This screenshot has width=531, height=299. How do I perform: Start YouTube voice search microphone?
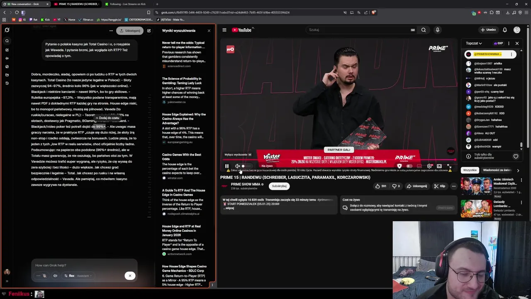(x=437, y=30)
